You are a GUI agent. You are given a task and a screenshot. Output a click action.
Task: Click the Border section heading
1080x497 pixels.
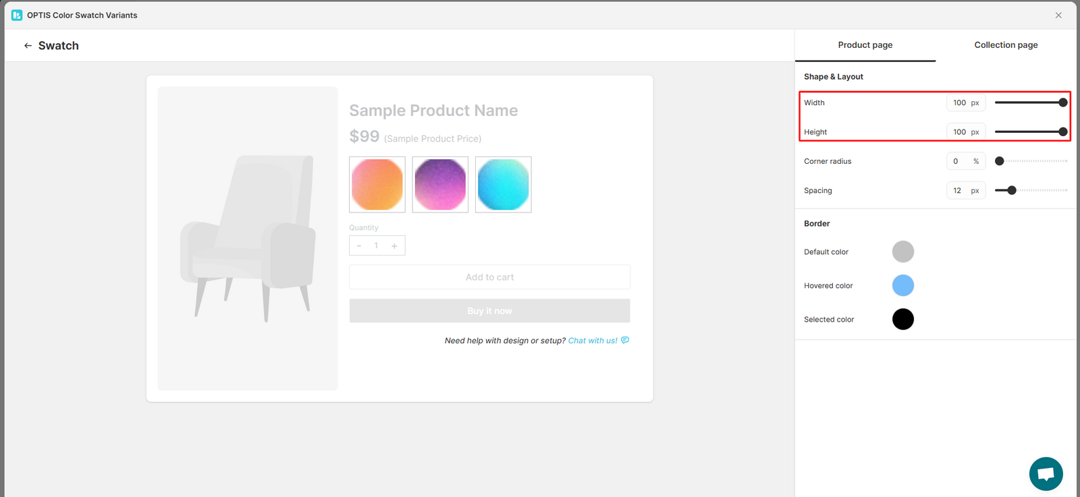click(817, 224)
